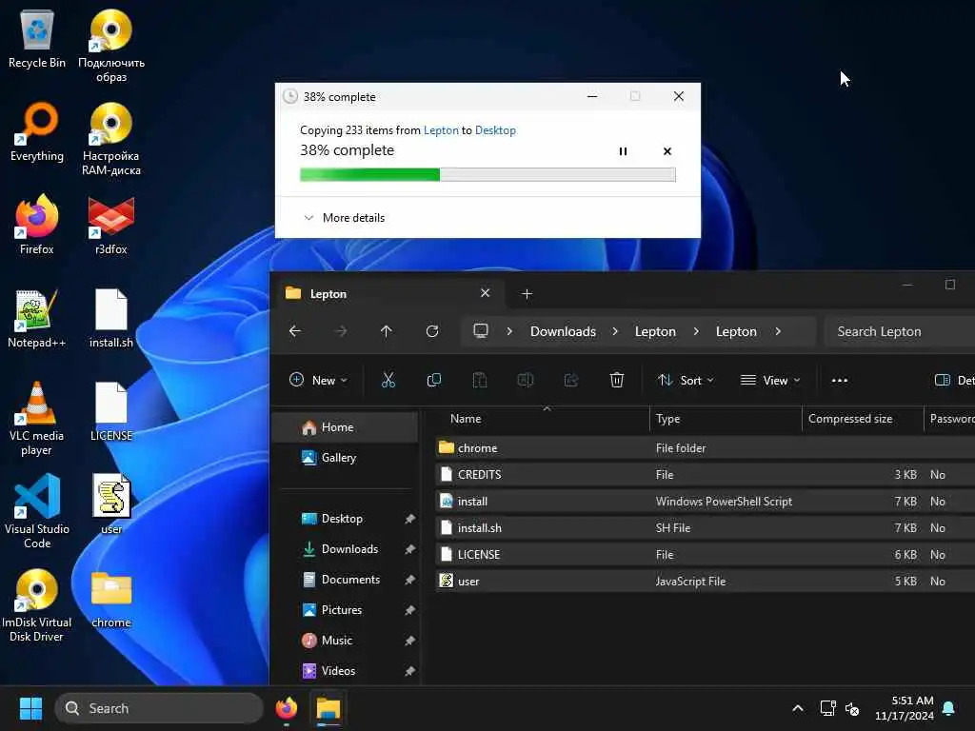Click the Copy toolbar icon
The height and width of the screenshot is (731, 975).
click(x=434, y=380)
